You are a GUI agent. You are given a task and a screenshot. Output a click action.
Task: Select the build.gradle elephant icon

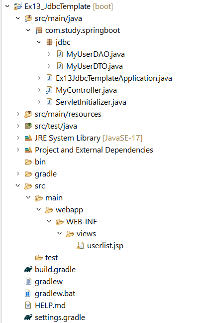tap(28, 270)
